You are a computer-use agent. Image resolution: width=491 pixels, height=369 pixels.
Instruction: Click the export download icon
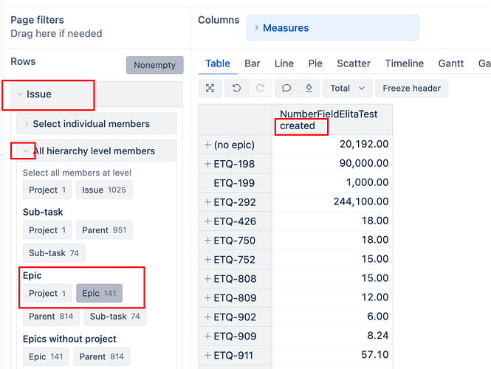tap(308, 89)
